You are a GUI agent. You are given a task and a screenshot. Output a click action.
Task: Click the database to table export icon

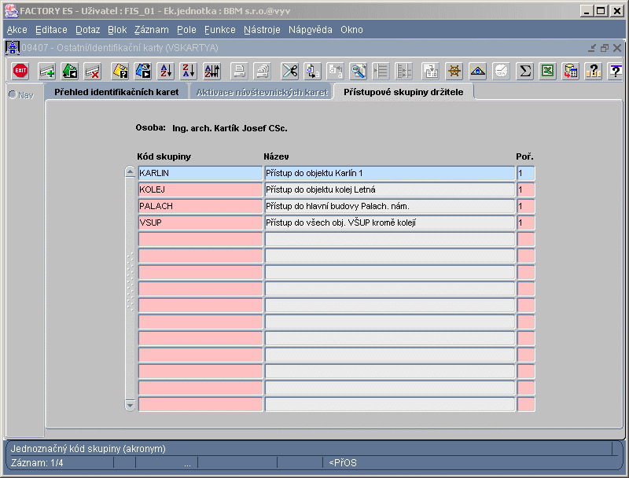[x=571, y=71]
